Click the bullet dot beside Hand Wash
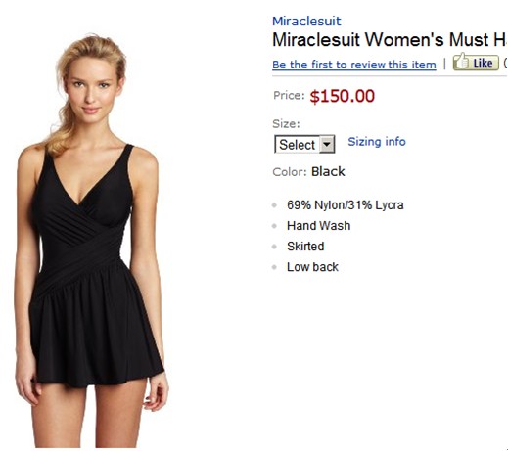Viewport: 508px width, 451px height. pos(274,226)
